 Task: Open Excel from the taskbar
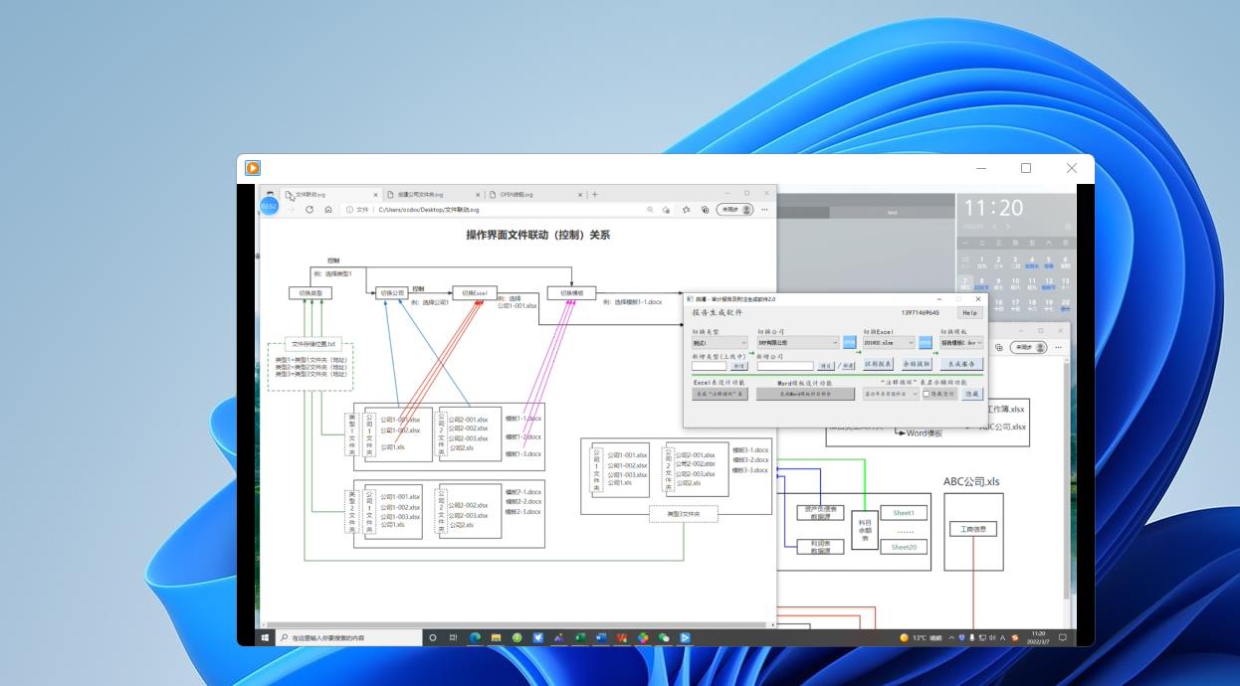point(579,637)
